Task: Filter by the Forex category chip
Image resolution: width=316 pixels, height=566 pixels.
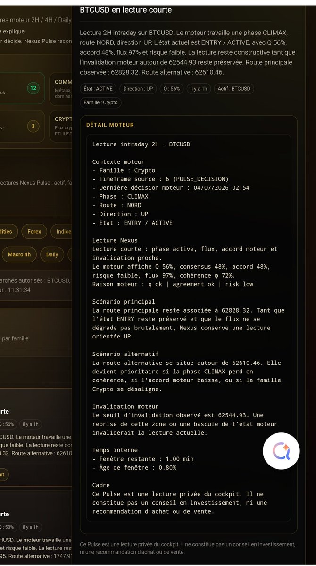Action: click(x=34, y=231)
